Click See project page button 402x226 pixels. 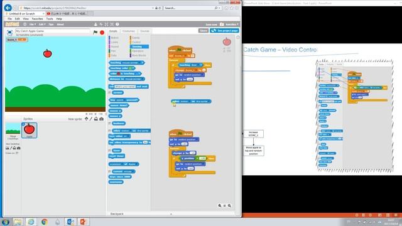tap(224, 31)
